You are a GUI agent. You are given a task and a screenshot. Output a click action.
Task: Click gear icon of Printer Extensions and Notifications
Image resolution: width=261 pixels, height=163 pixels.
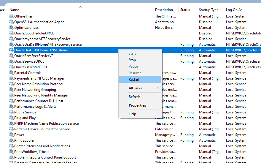[x=11, y=146]
